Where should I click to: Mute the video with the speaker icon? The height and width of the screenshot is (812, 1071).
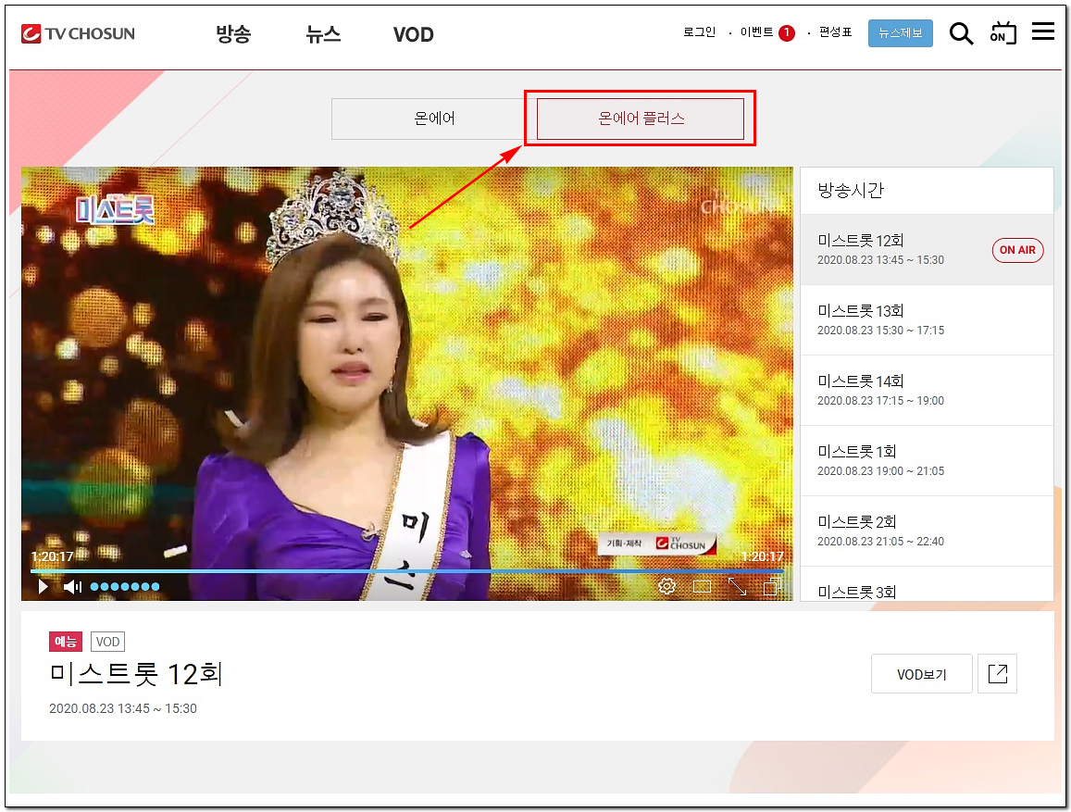click(72, 587)
